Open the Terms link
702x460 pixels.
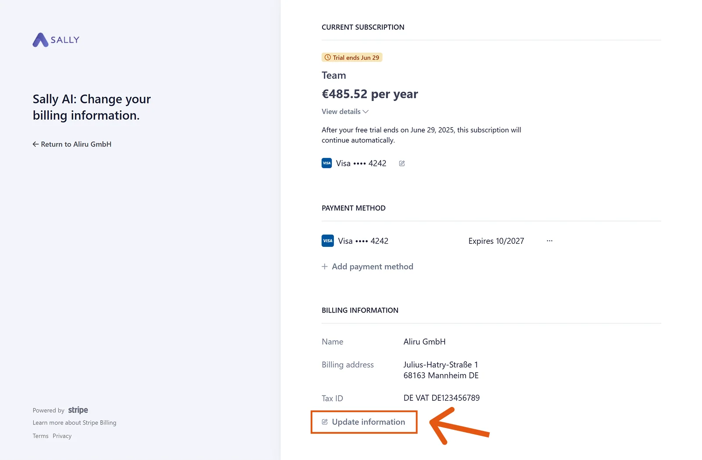point(40,436)
